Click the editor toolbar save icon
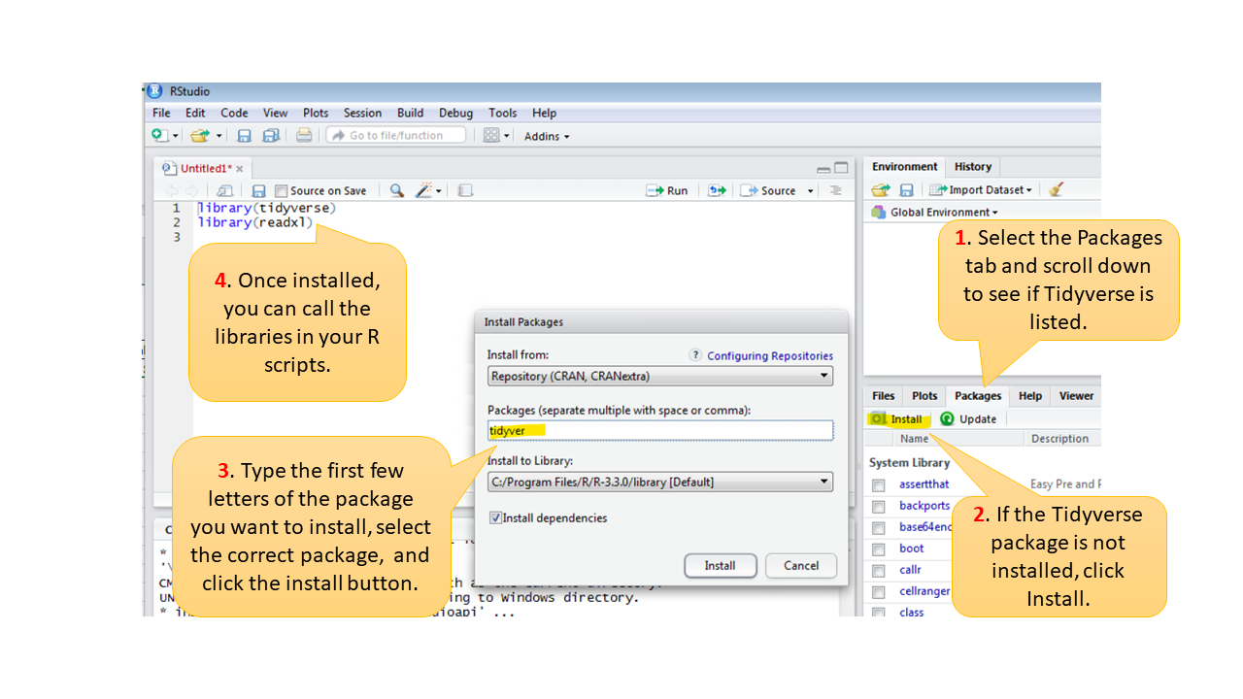The height and width of the screenshot is (699, 1243). click(258, 191)
